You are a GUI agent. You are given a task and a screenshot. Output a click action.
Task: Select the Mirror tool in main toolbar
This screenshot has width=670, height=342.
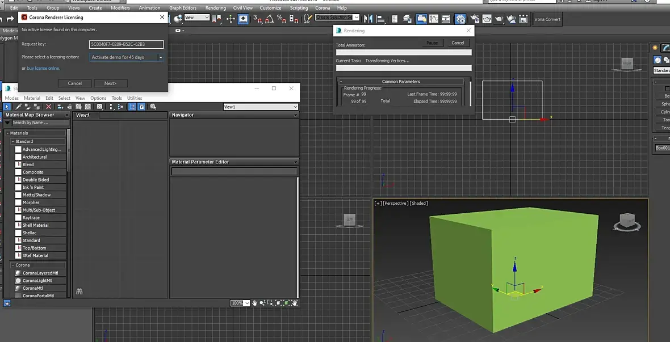(370, 19)
